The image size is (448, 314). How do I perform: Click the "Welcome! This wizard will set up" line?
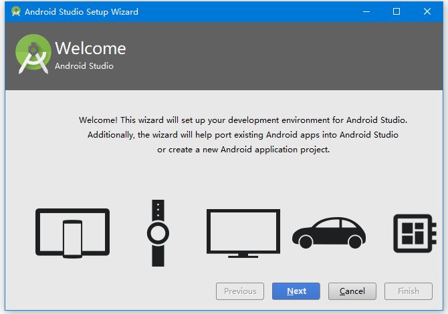pos(243,120)
